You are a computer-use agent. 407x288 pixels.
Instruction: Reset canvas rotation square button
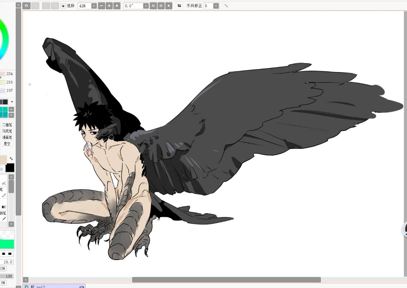click(168, 6)
